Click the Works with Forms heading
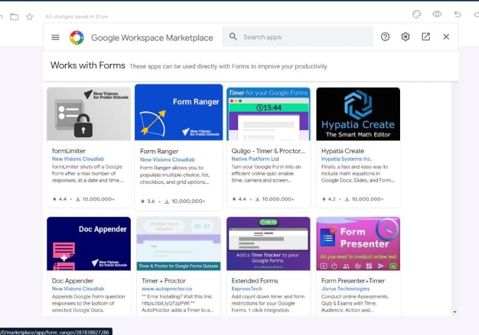Image resolution: width=479 pixels, height=335 pixels. click(x=88, y=65)
